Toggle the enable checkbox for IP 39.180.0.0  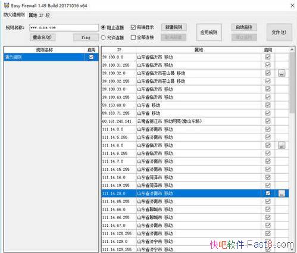pos(268,57)
